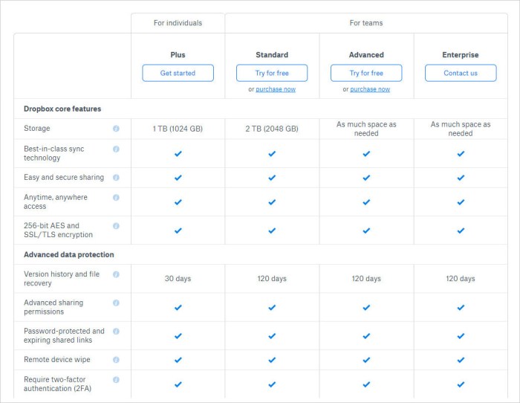
Task: Click the Advanced sharing permissions label
Action: pyautogui.click(x=53, y=307)
